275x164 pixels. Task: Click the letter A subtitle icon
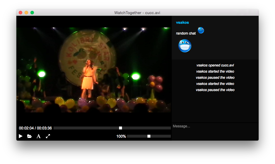coord(39,136)
